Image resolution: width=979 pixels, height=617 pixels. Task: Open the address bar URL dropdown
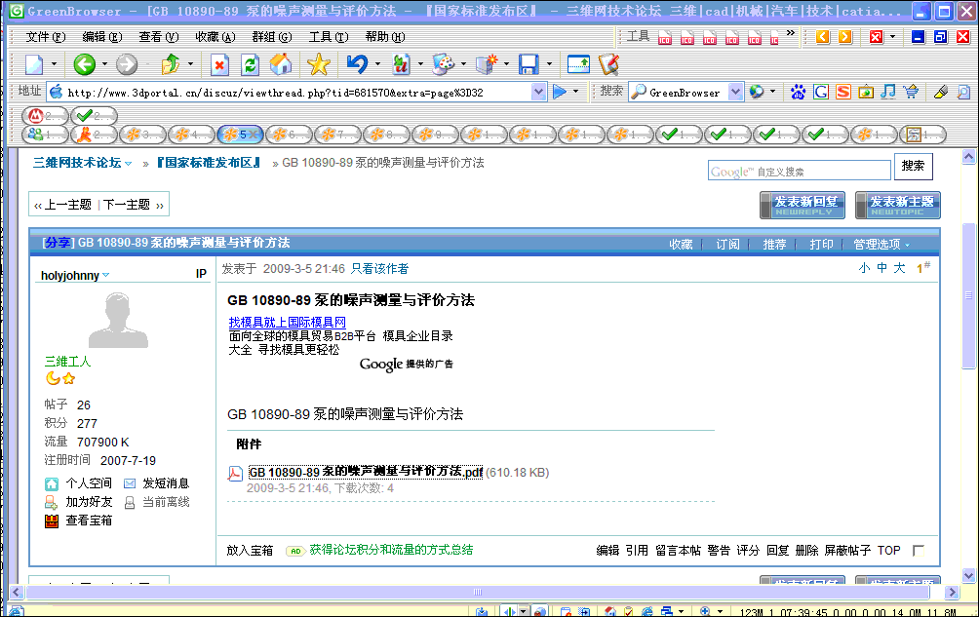(x=539, y=92)
